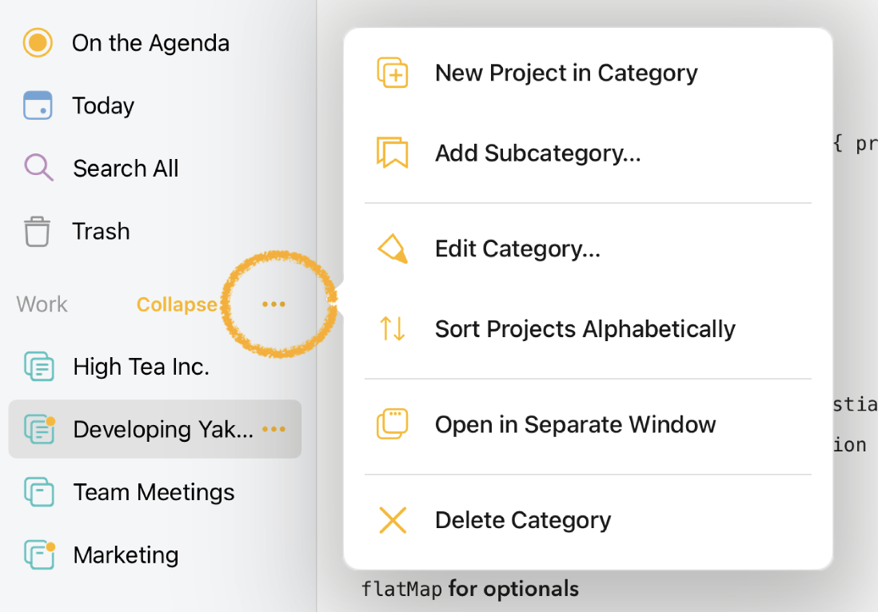Open the Team Meetings project
The width and height of the screenshot is (878, 612).
point(154,492)
